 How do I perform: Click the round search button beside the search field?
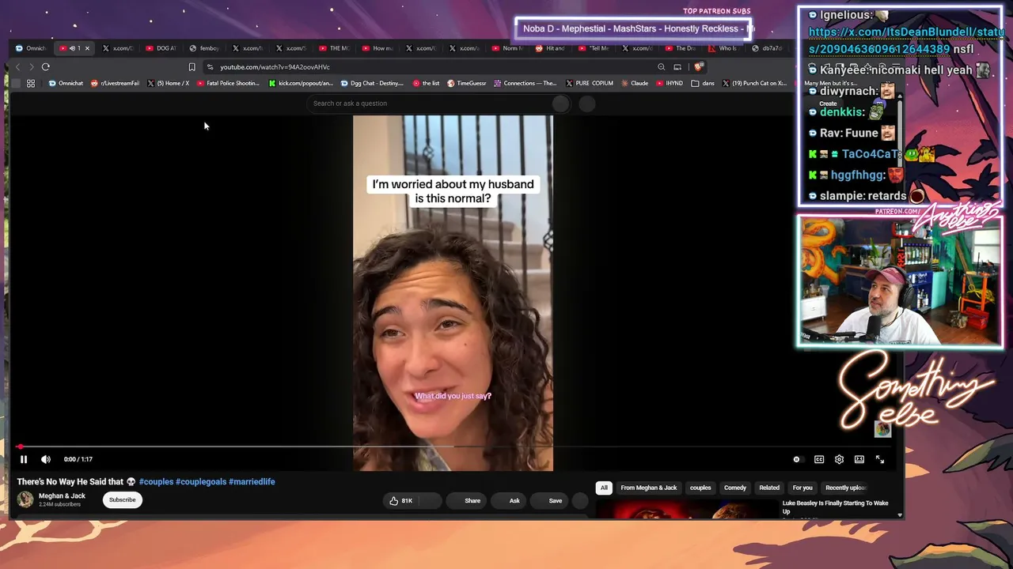pyautogui.click(x=560, y=104)
